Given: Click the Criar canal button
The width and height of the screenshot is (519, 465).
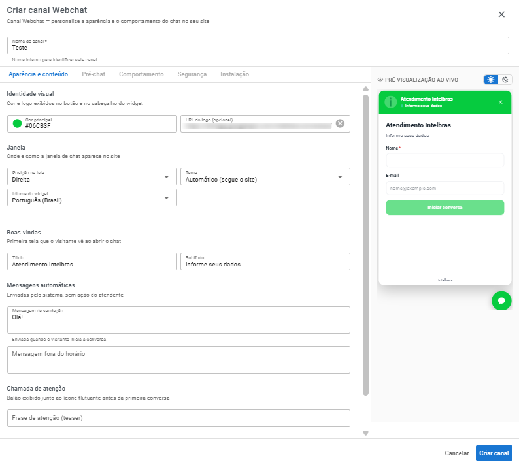Looking at the screenshot, I should 494,453.
